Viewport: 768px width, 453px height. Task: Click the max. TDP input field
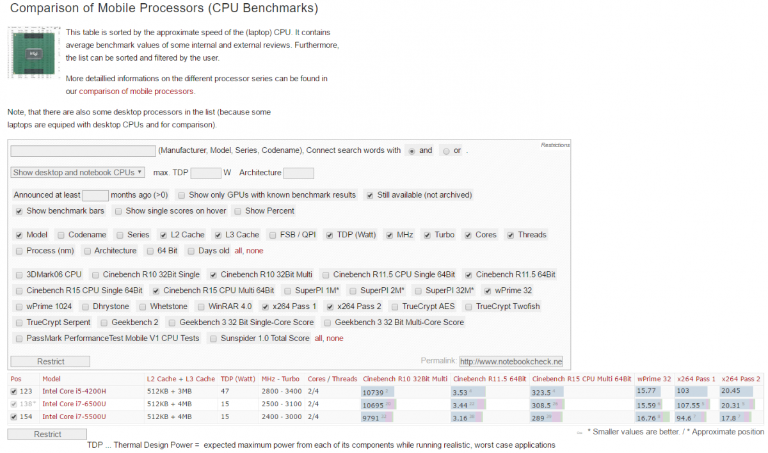pyautogui.click(x=205, y=173)
